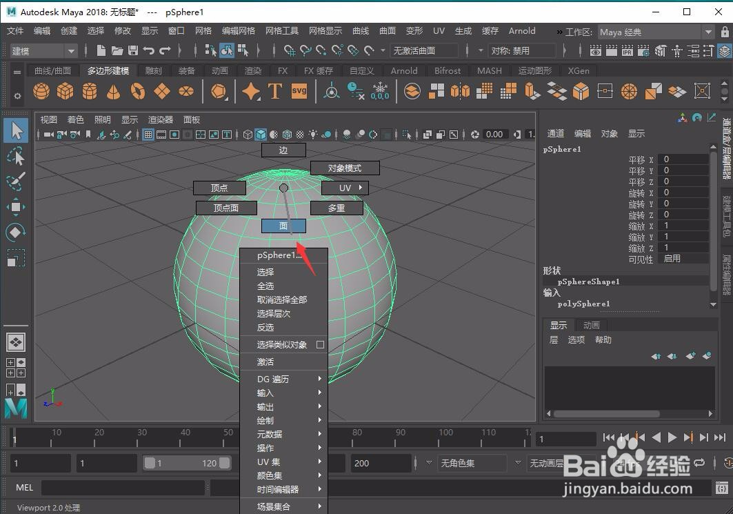Click the Redo arrow icon
This screenshot has height=514, width=733.
pos(165,50)
